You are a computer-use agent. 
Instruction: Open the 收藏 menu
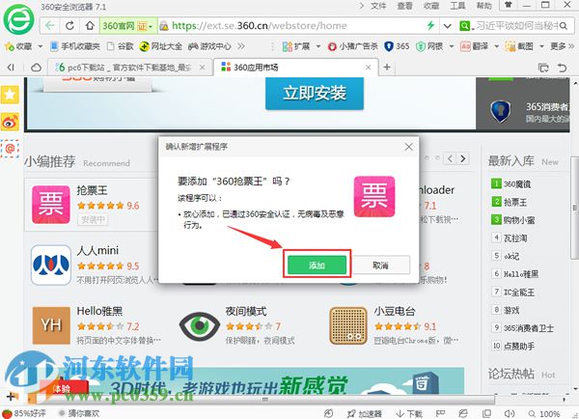(431, 6)
